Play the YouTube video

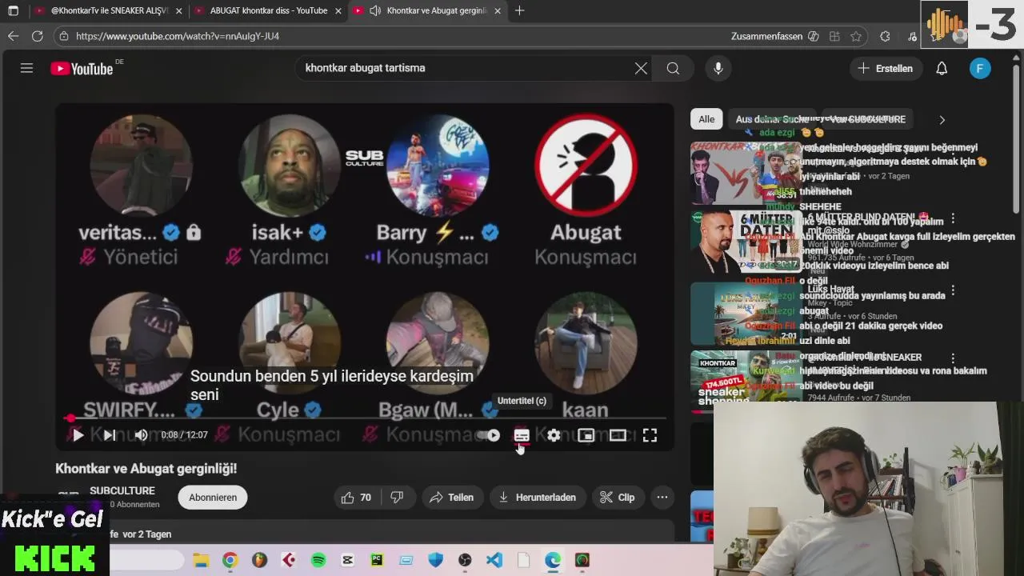[x=78, y=435]
